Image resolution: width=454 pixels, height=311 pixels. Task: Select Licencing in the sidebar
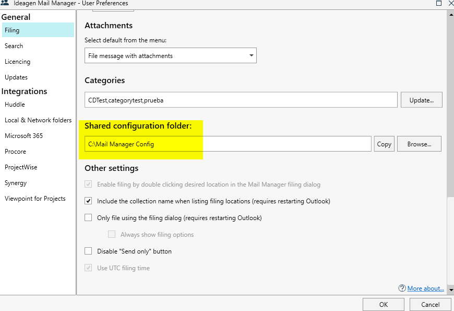tap(18, 62)
